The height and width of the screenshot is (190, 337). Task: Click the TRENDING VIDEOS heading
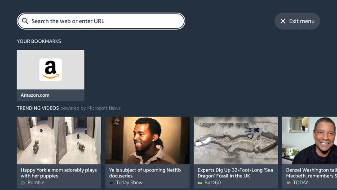coord(38,108)
